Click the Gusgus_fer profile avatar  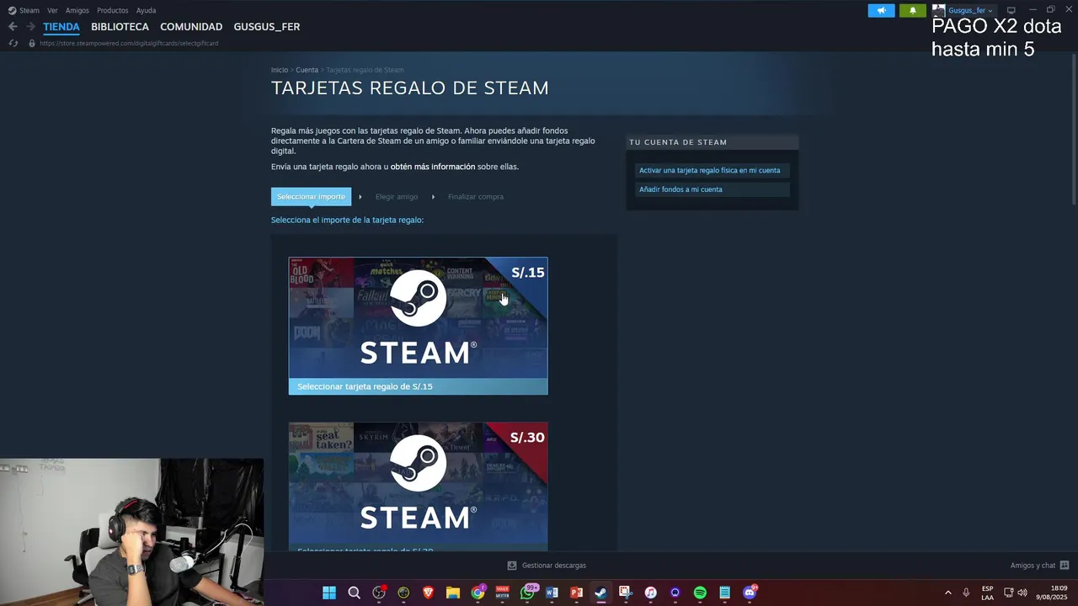[938, 10]
